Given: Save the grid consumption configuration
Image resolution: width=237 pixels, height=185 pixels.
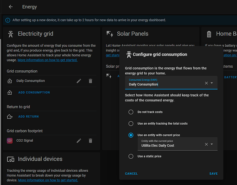Looking at the screenshot, I should click(213, 174).
